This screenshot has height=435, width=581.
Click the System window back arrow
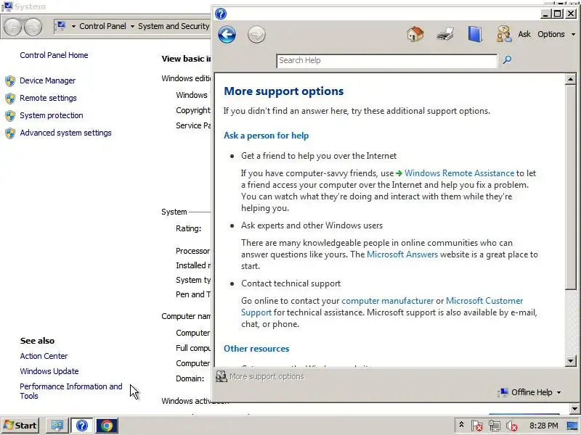(12, 27)
